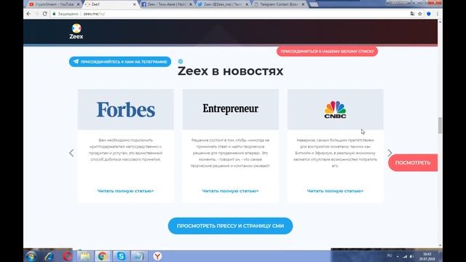This screenshot has height=262, width=466.
Task: Launch Internet Explorer from the taskbar
Action: [x=49, y=256]
